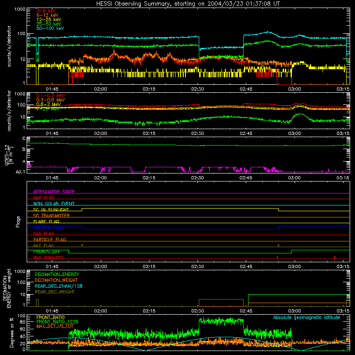The height and width of the screenshot is (355, 355).
Task: Click the SAA_FLAG label
Action: (x=43, y=233)
